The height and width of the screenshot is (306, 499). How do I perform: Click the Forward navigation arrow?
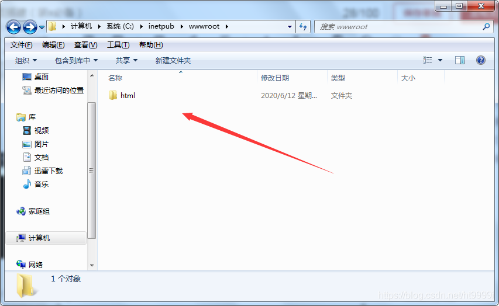(30, 27)
